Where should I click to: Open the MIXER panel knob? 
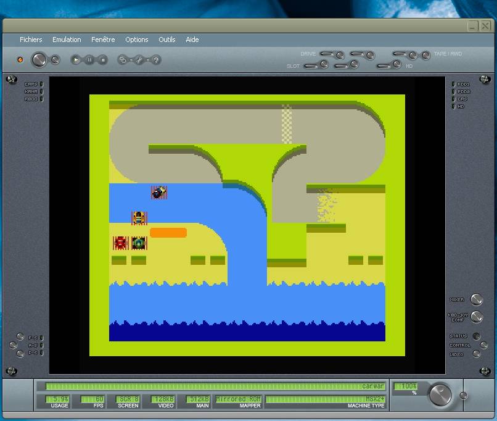pos(477,299)
